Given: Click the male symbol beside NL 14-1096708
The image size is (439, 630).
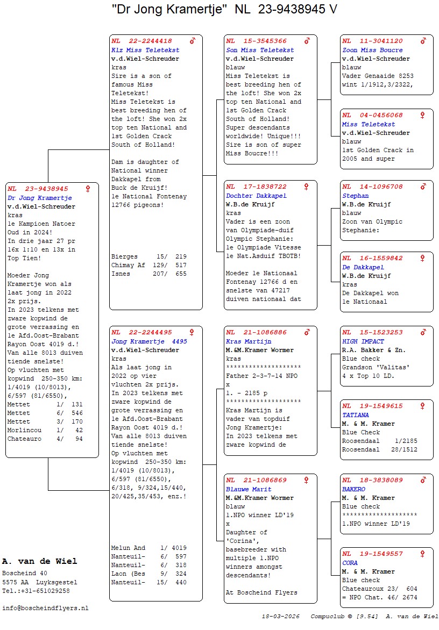Looking at the screenshot, I should click(x=423, y=187).
